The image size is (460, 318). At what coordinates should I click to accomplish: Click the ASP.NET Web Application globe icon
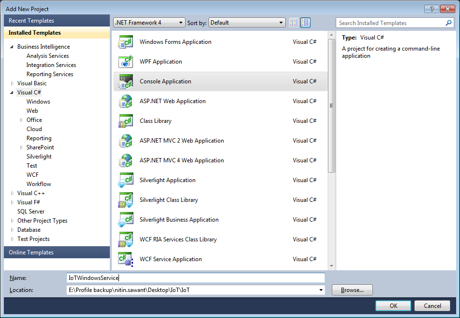pos(126,101)
